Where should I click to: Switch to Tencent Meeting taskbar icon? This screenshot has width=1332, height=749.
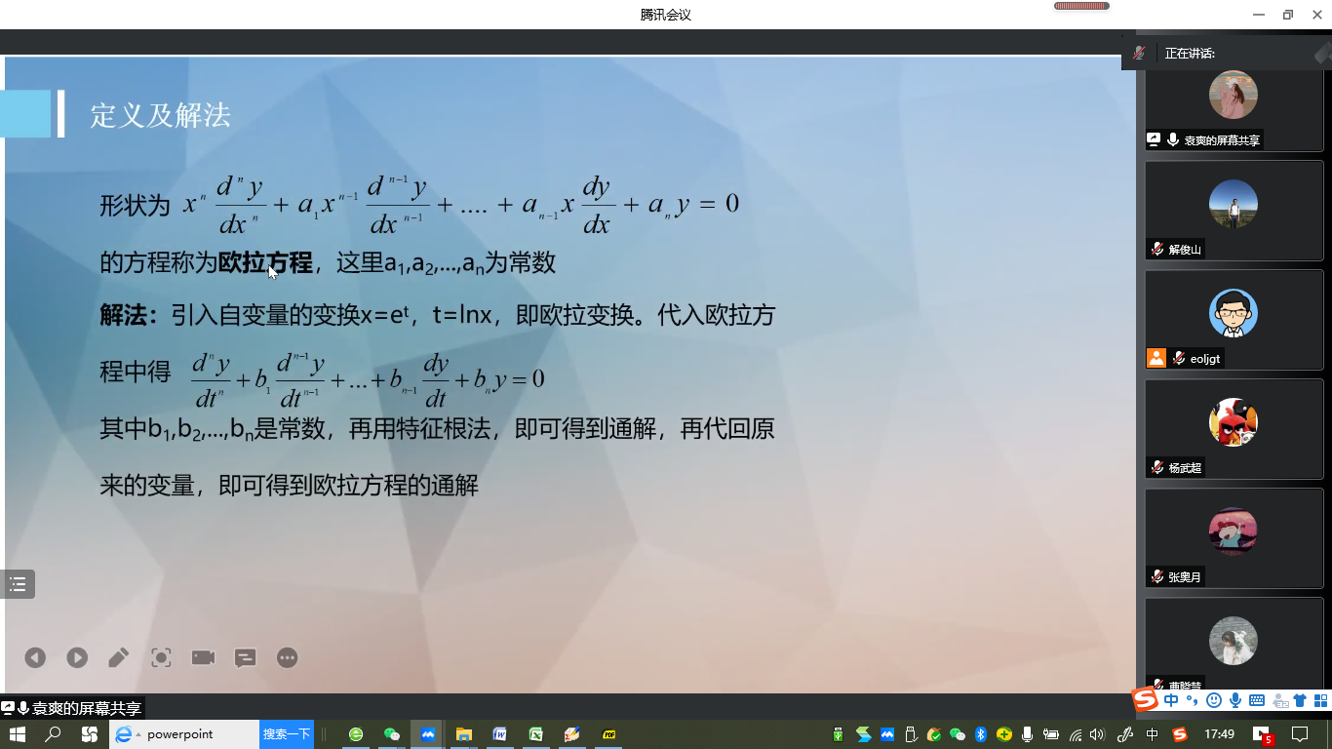click(428, 734)
